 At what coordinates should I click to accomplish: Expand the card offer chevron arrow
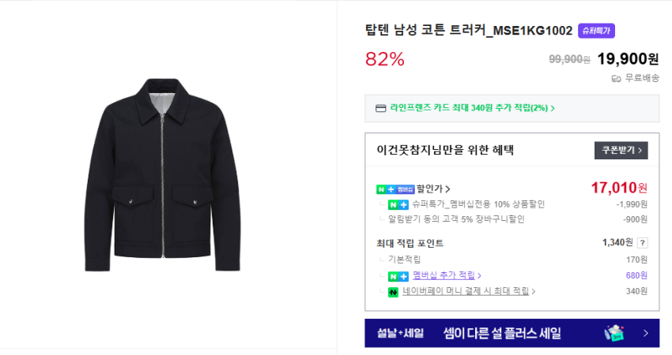[553, 108]
